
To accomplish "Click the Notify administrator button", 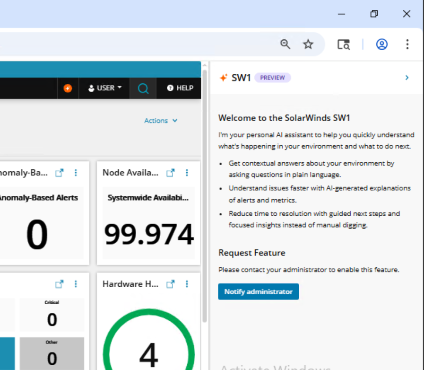I will [259, 291].
